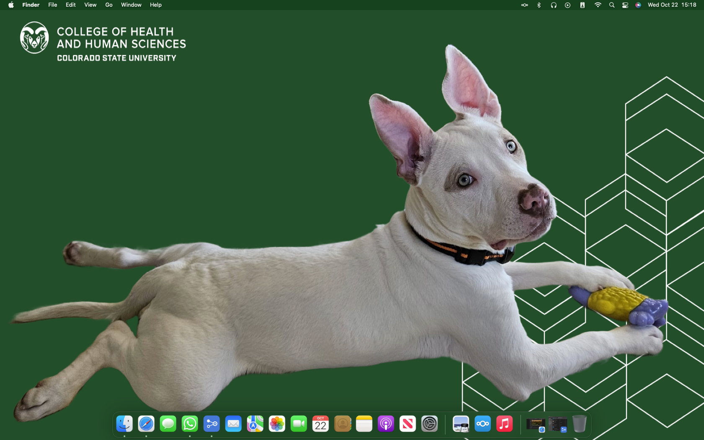704x440 pixels.
Task: Open Safari from the Dock
Action: [146, 424]
